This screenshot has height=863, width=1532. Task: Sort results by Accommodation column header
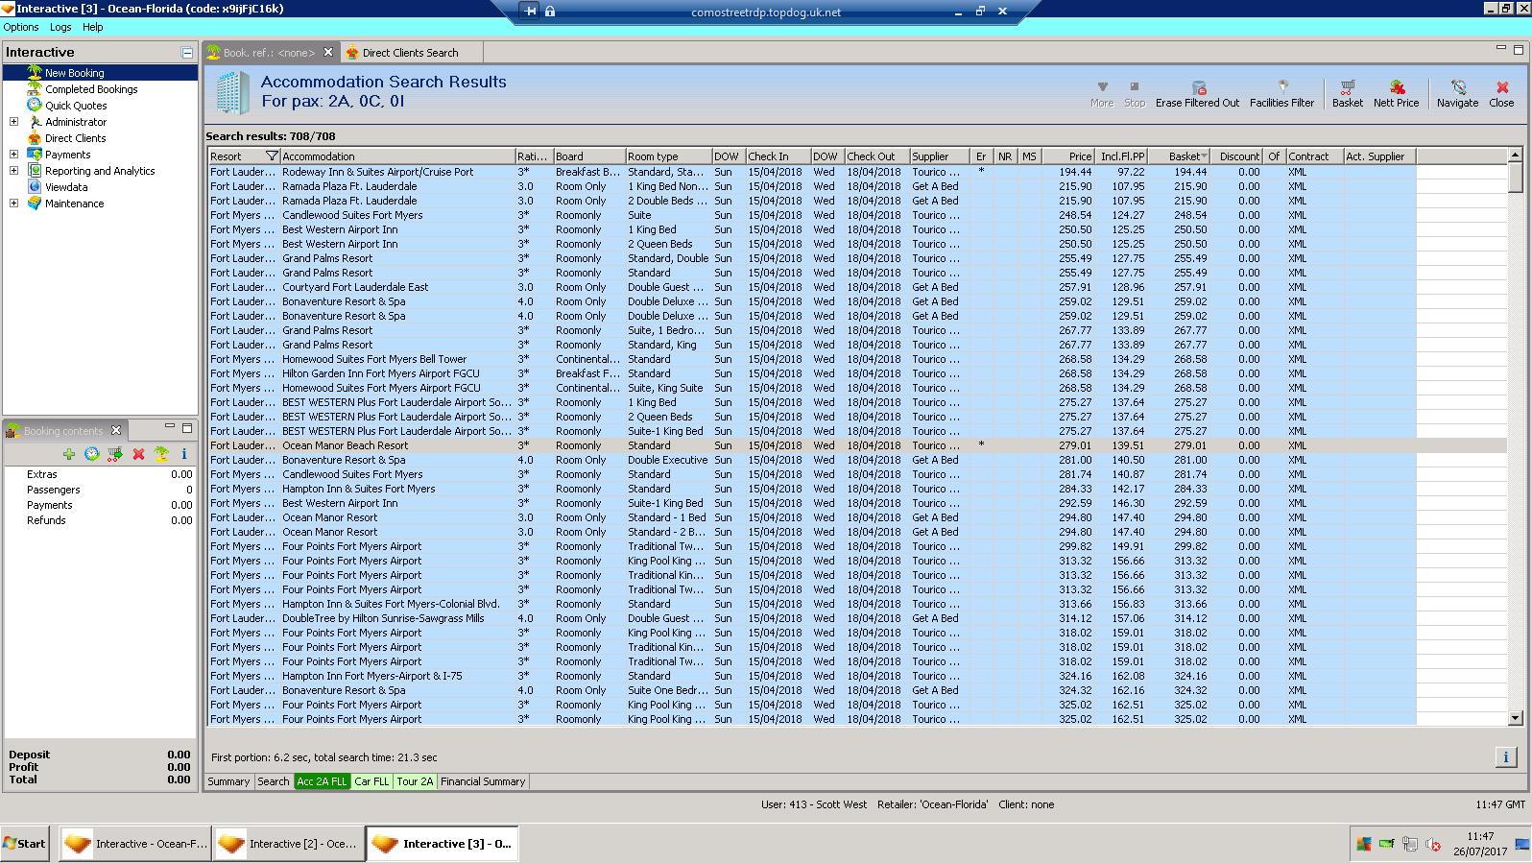[397, 156]
